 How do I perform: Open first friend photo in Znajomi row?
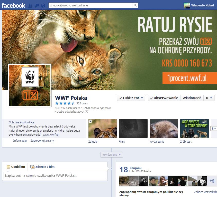(124, 181)
